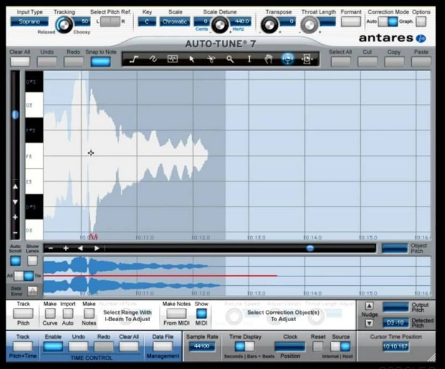This screenshot has height=369, width=445.
Task: Toggle Snap to Note
Action: tap(101, 62)
